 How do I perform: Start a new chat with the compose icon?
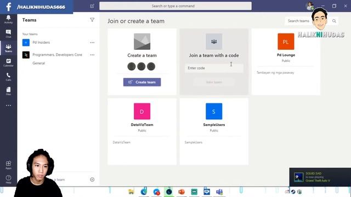coord(92,6)
